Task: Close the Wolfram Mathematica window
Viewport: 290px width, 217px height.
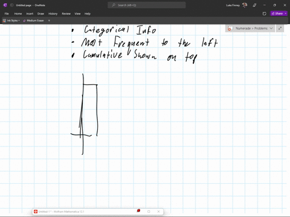Action: [x=158, y=212]
